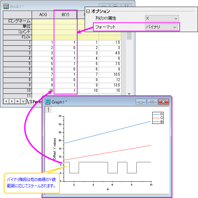Click the last-column cell with value 12
Screen dimensions: 198x198
(110, 80)
